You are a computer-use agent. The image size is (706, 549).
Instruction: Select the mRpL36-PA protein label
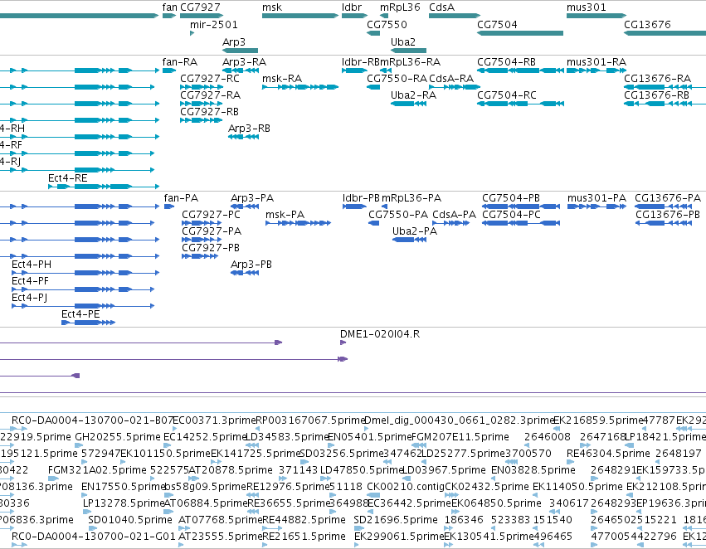411,198
